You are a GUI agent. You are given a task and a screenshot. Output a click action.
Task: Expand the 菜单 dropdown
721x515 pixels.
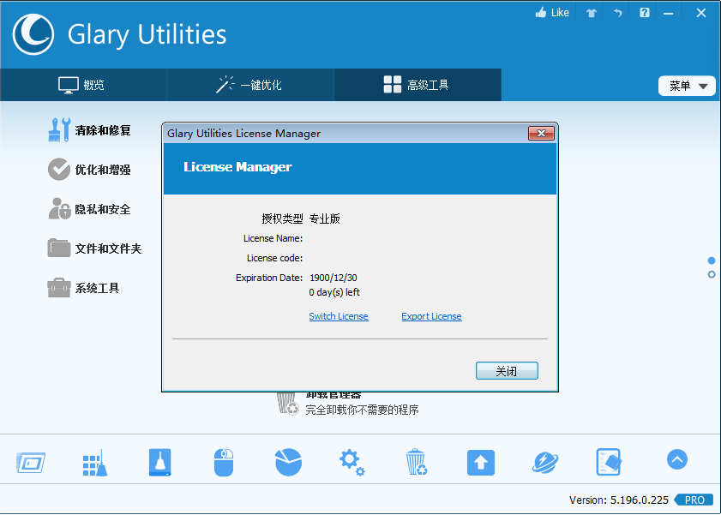click(x=686, y=86)
